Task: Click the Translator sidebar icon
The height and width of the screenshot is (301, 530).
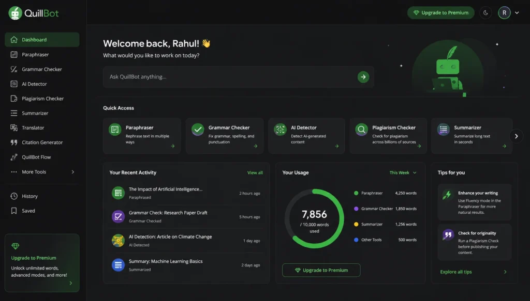Action: click(x=14, y=128)
